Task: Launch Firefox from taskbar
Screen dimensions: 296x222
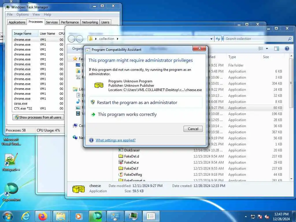Action: click(x=43, y=216)
